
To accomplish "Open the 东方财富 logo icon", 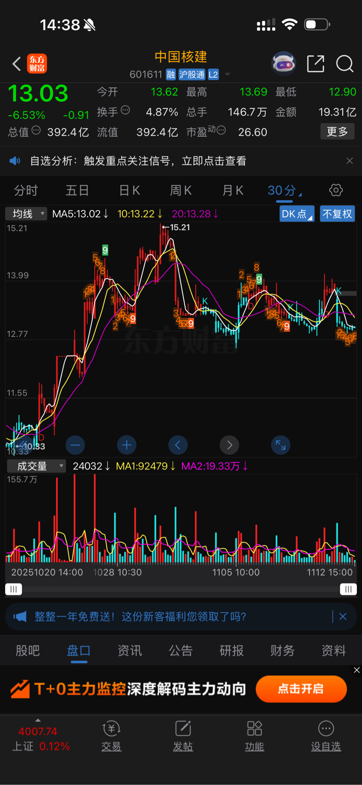I will click(37, 64).
